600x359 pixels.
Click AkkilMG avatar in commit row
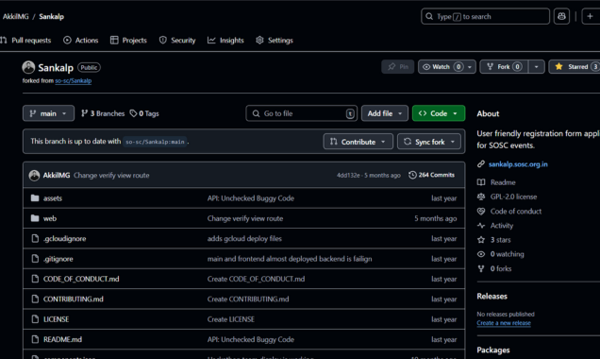[34, 176]
